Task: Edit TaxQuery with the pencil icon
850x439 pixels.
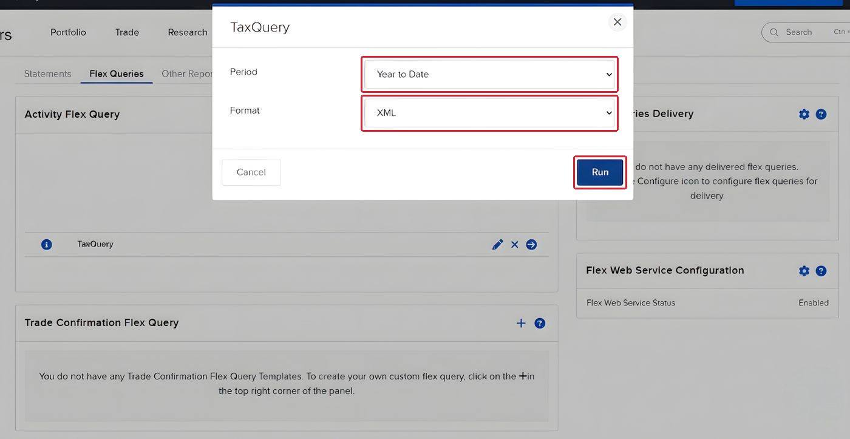Action: coord(498,245)
